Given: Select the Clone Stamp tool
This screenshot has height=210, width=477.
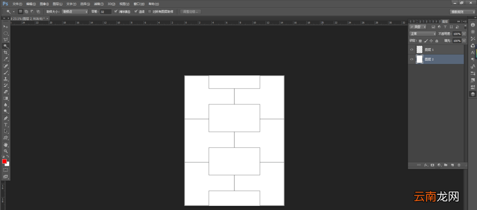Looking at the screenshot, I should 5,79.
